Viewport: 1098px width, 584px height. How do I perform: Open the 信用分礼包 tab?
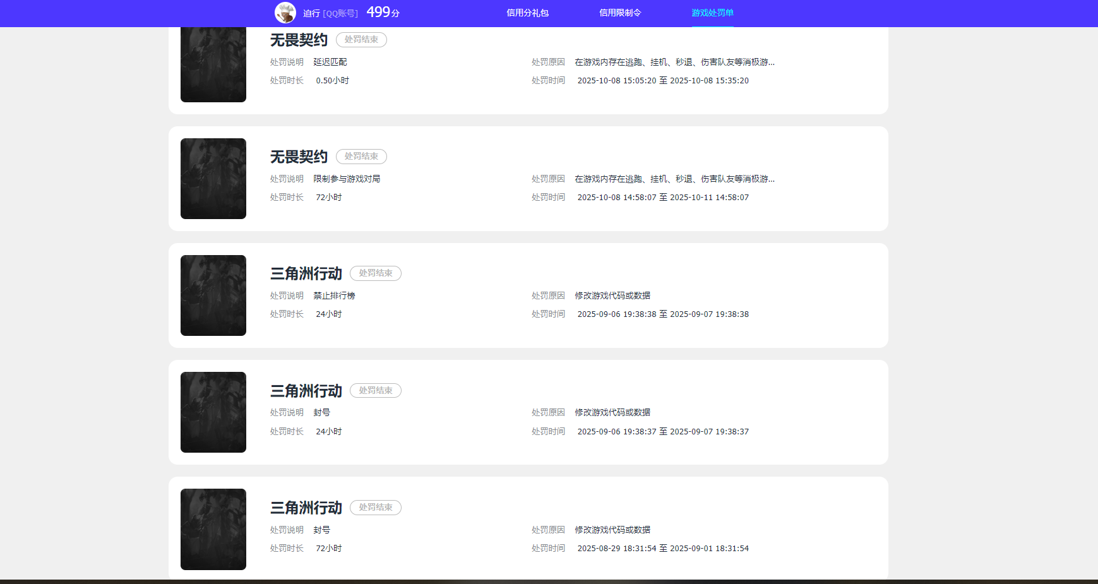coord(527,13)
